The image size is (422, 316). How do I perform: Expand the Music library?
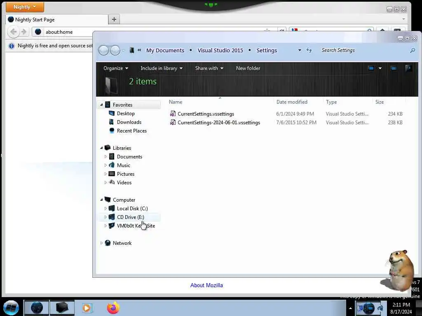(x=105, y=165)
